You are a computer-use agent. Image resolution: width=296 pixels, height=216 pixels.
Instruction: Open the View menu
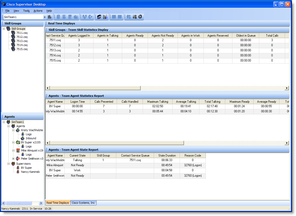(16, 11)
